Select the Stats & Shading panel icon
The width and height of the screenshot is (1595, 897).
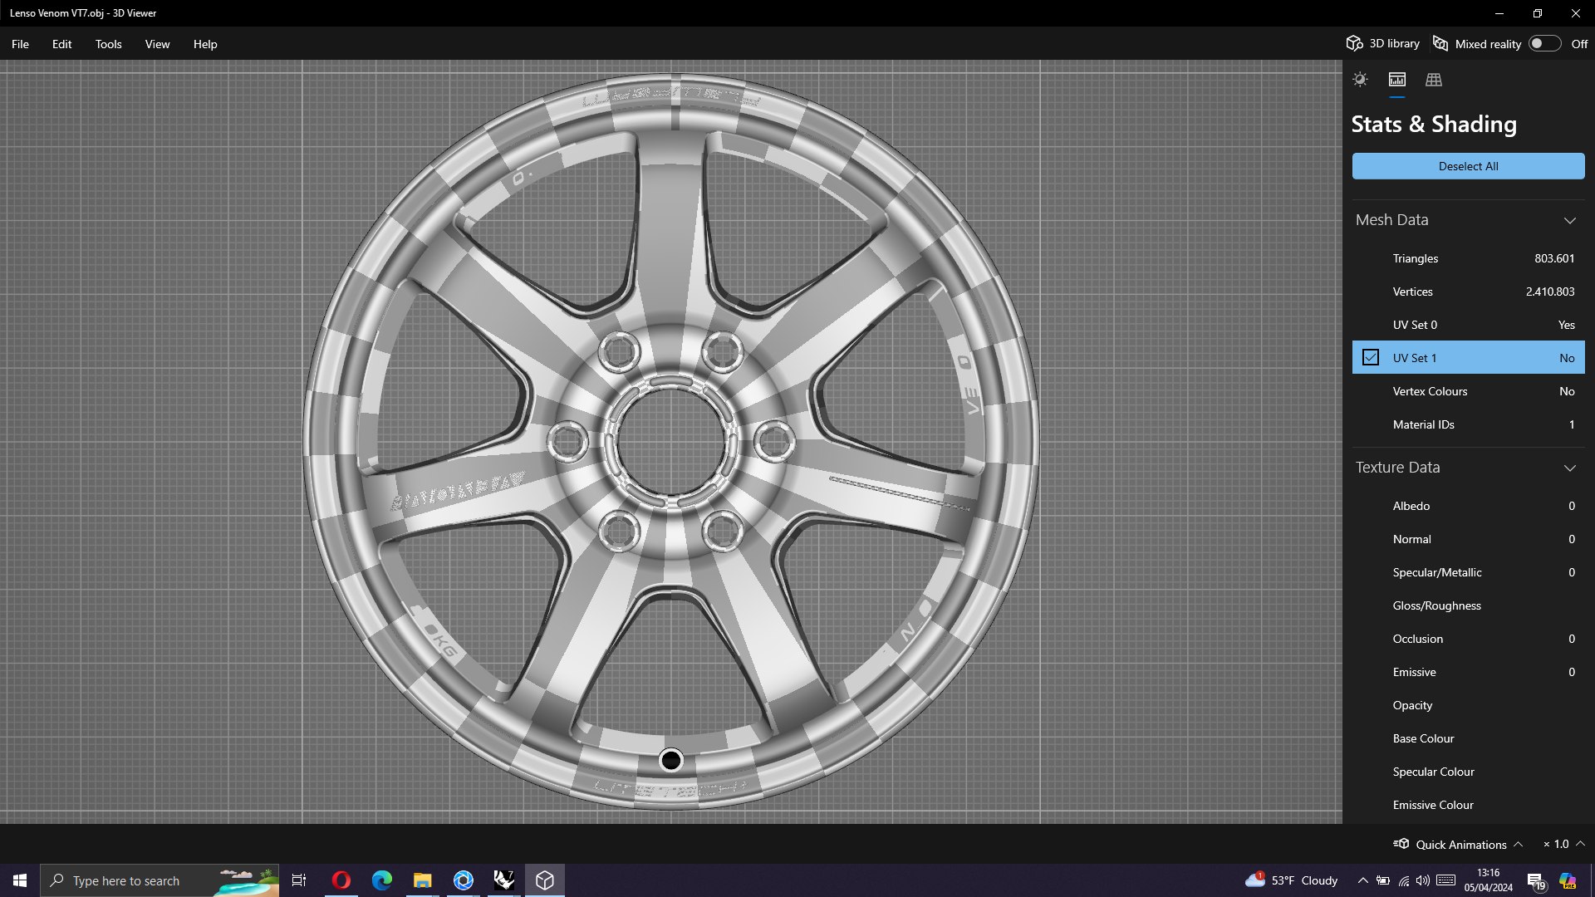[1397, 80]
